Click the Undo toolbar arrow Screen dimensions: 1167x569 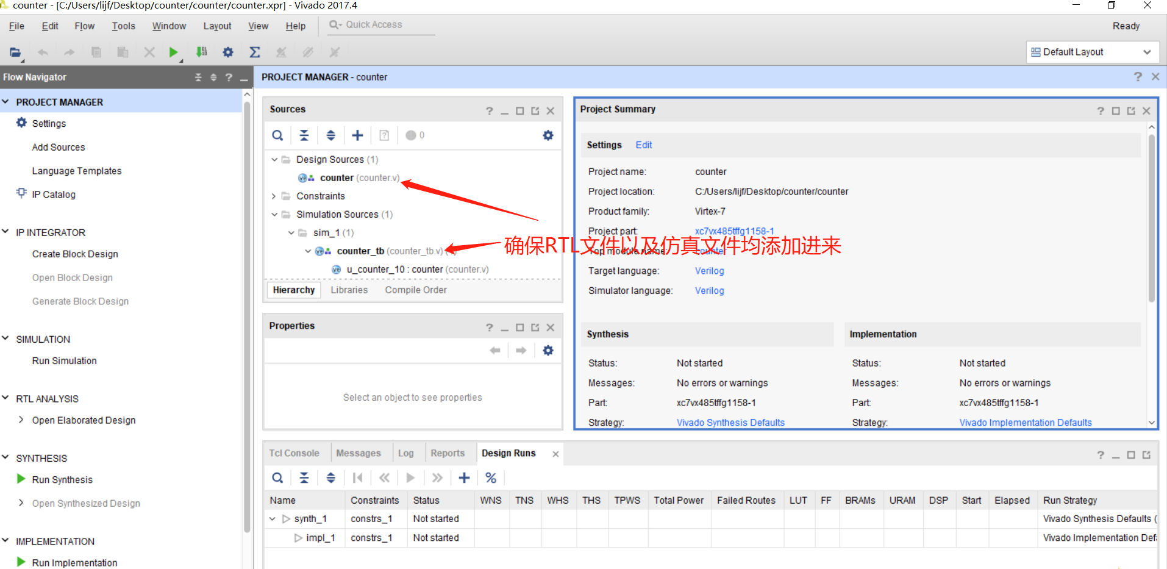(43, 52)
